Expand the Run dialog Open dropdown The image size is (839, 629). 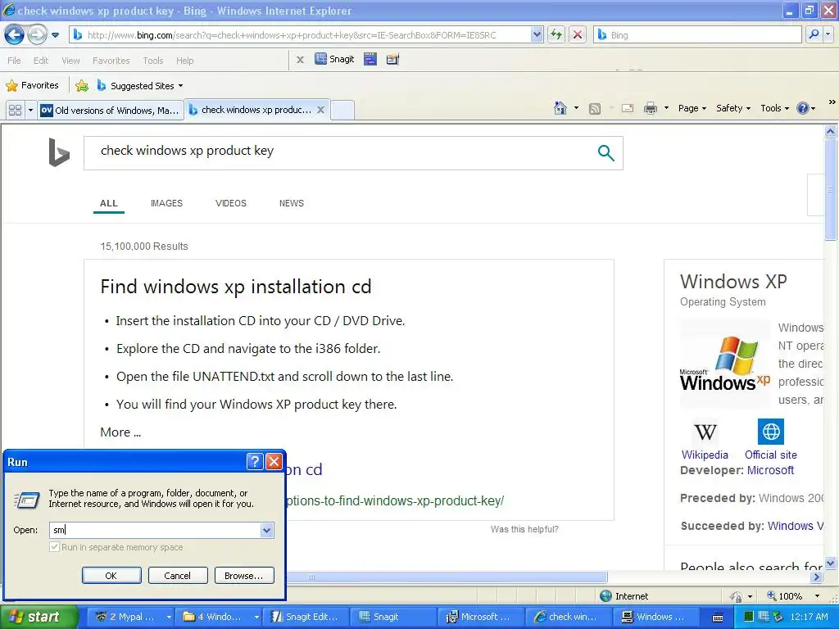[266, 530]
